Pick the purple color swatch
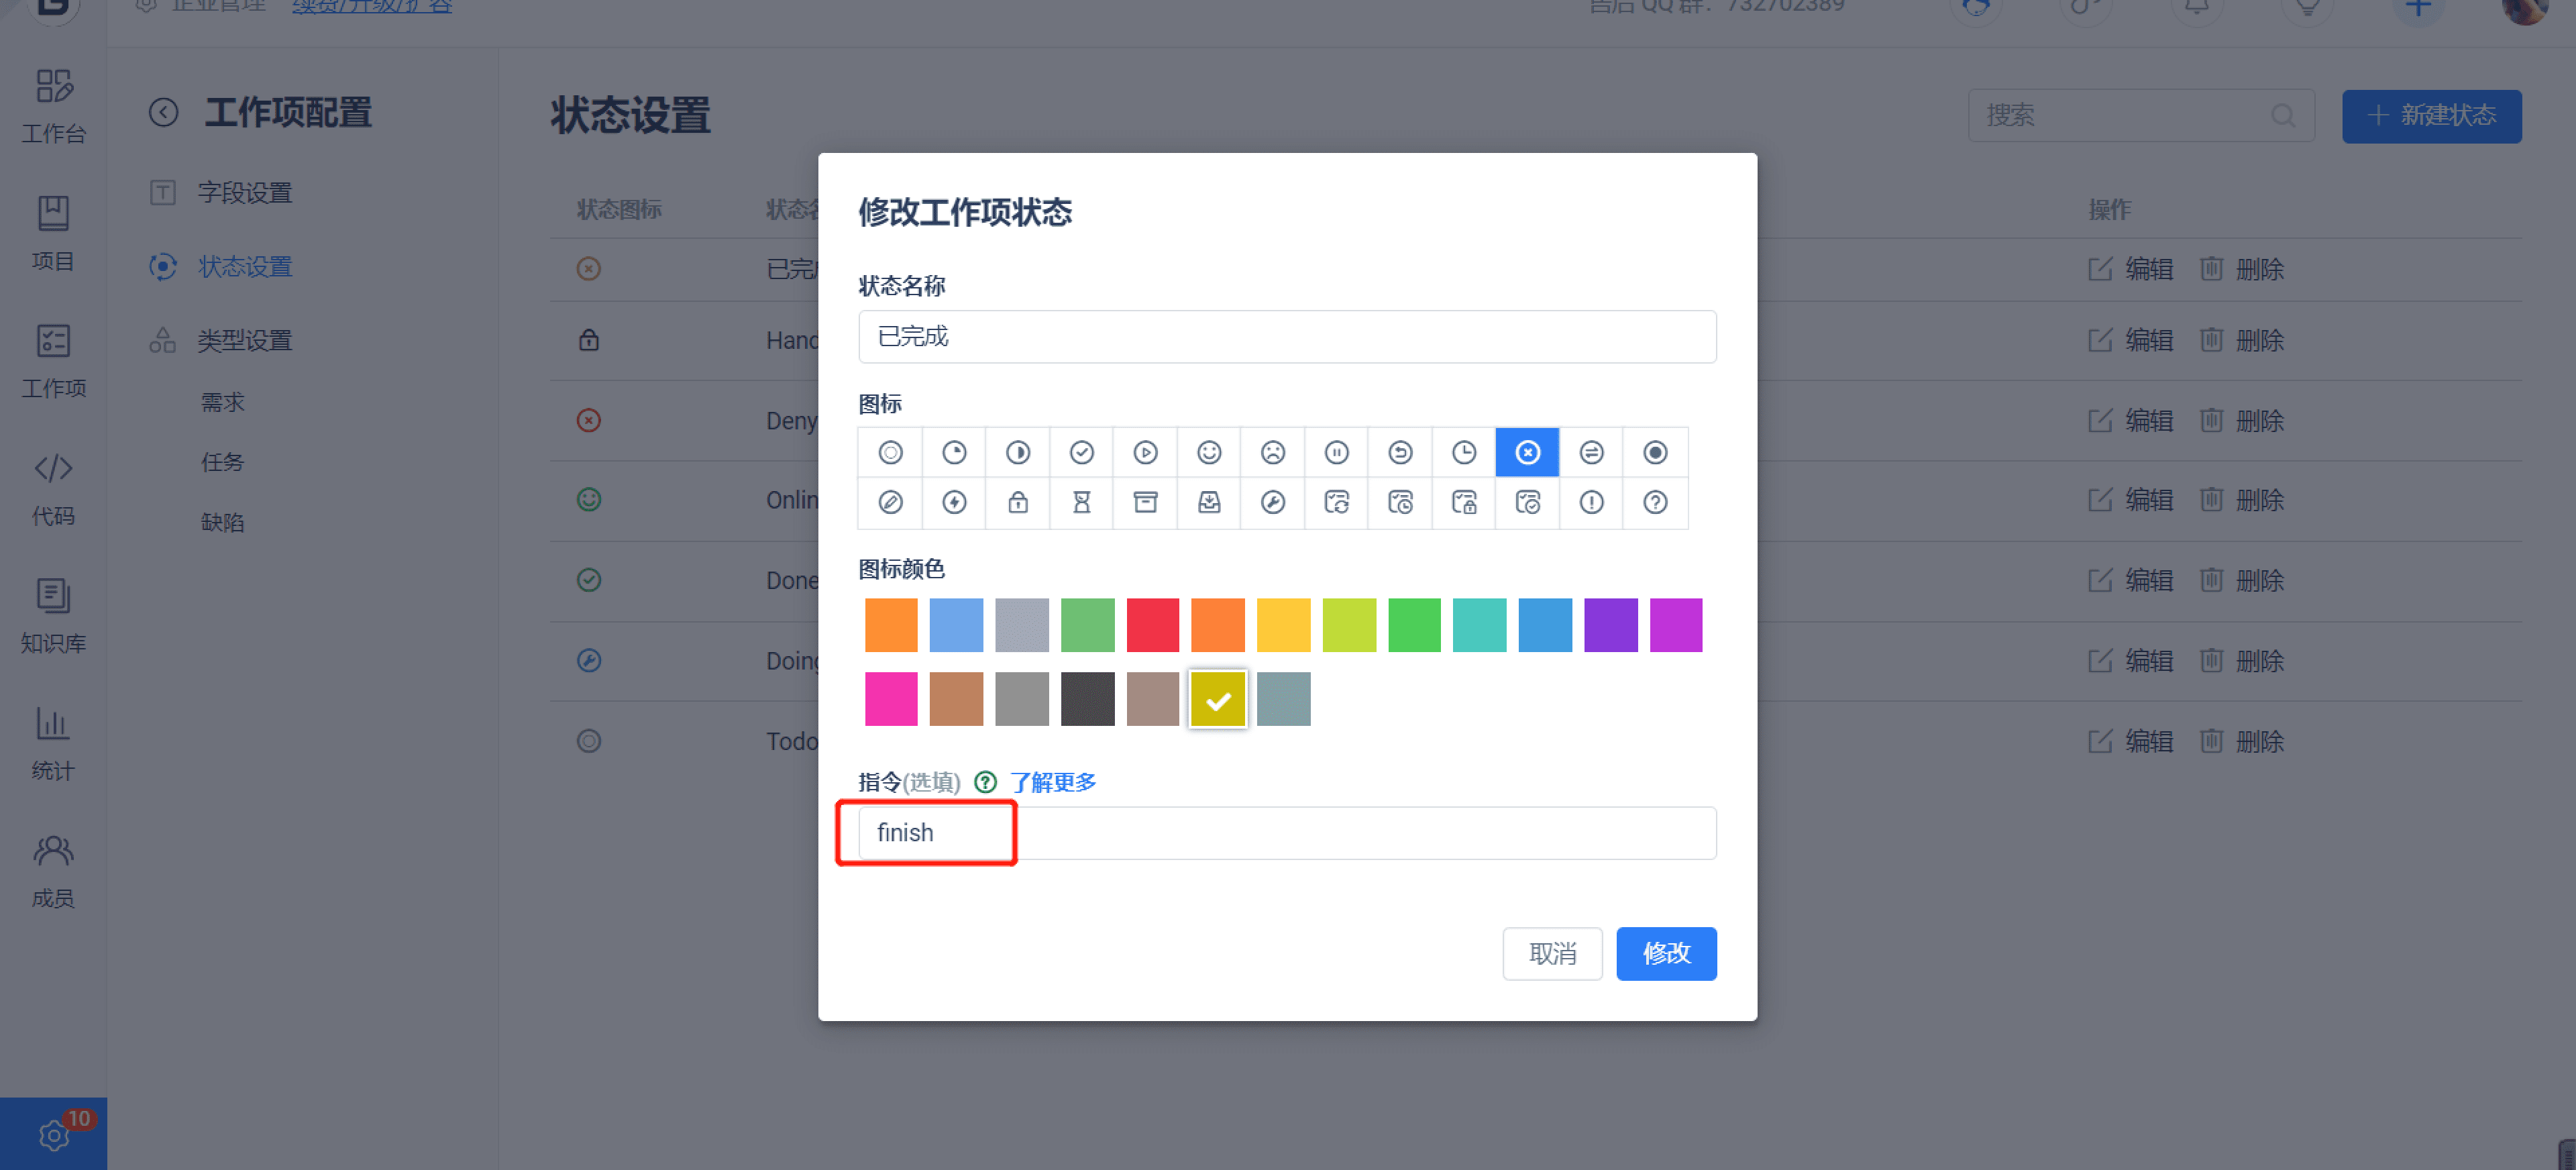The image size is (2576, 1170). [1611, 625]
